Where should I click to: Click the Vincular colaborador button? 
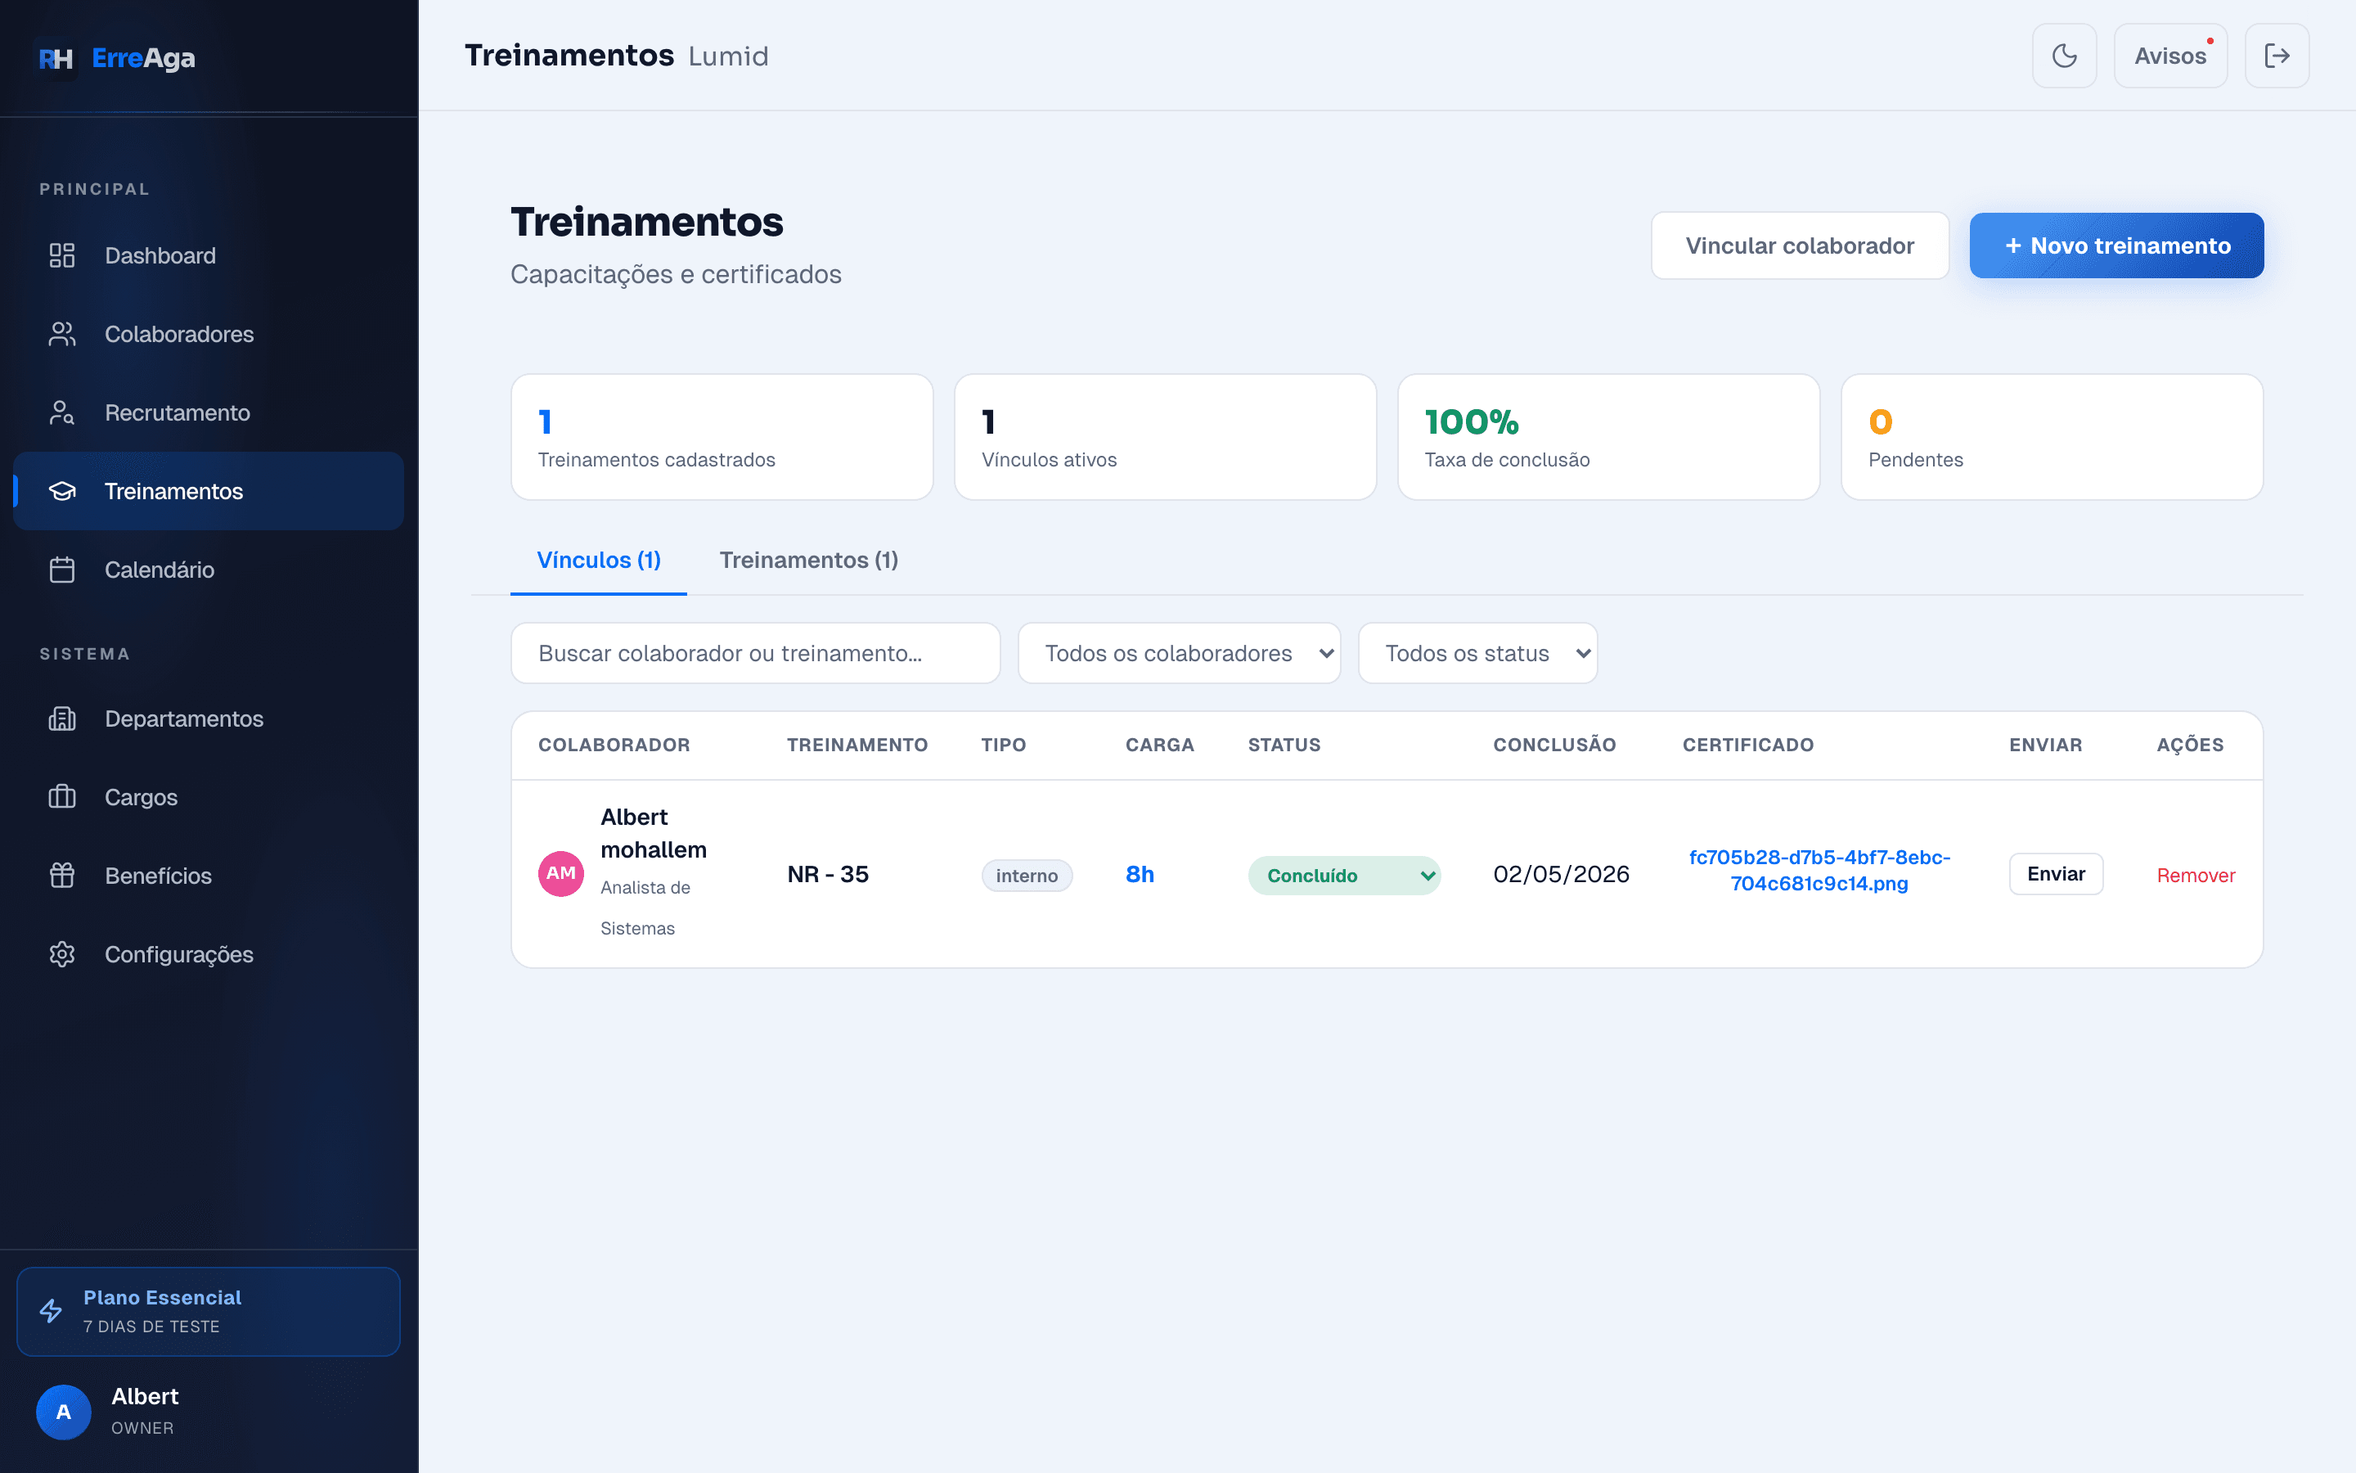click(x=1800, y=245)
